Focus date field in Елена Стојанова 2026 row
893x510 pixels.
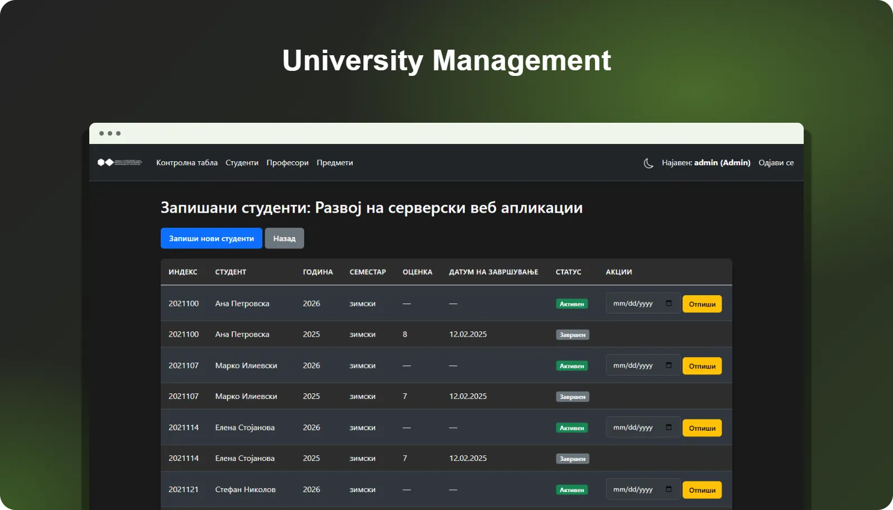(x=643, y=427)
